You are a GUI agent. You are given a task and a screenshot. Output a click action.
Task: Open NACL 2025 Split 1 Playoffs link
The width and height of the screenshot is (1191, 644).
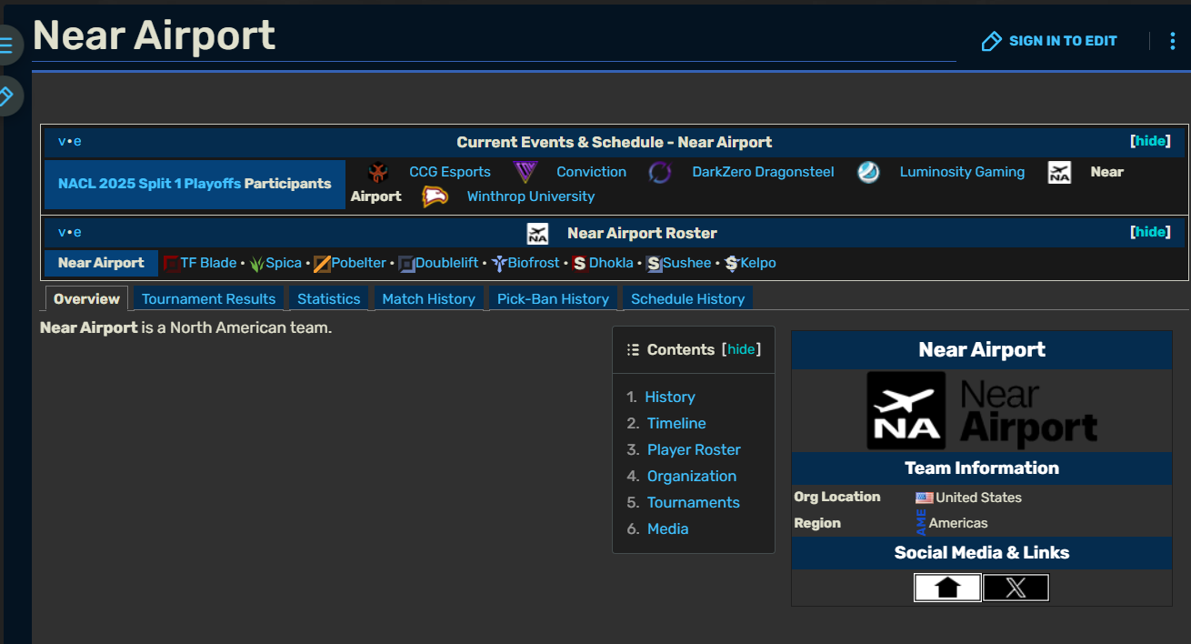coord(150,184)
